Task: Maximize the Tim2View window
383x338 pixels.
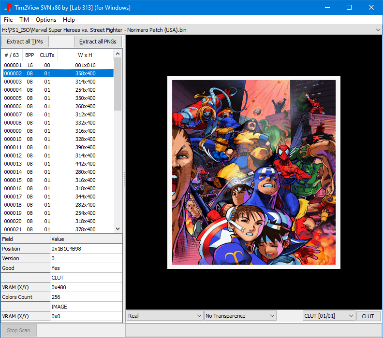Action: 349,7
